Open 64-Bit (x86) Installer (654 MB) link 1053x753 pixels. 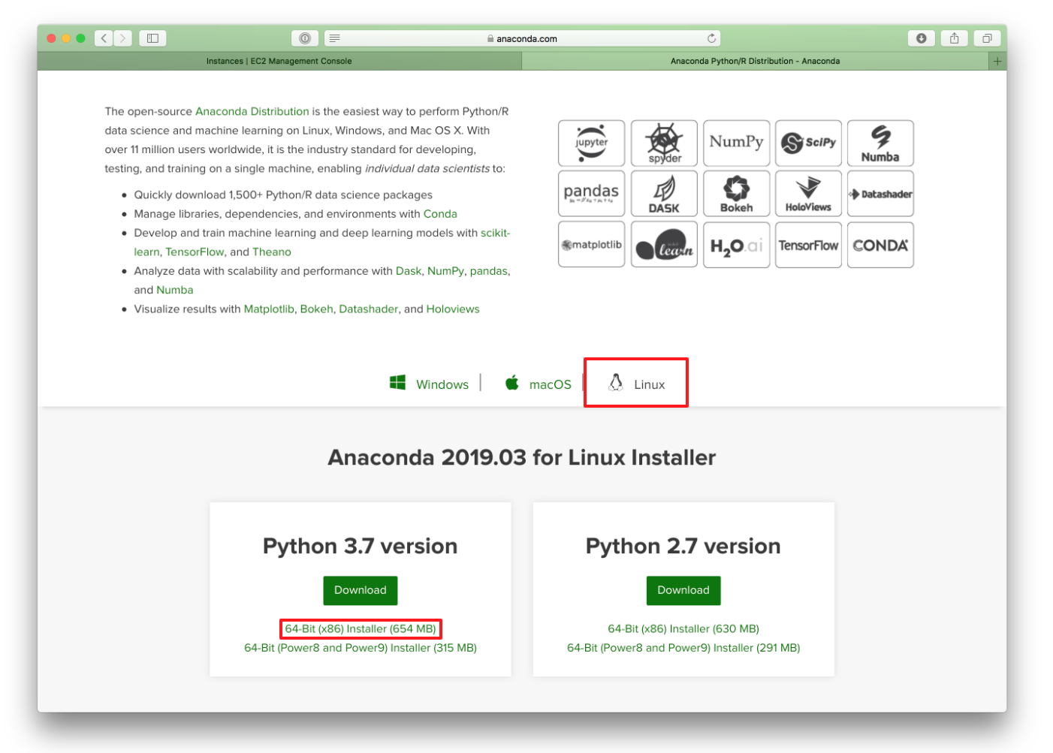[x=361, y=629]
